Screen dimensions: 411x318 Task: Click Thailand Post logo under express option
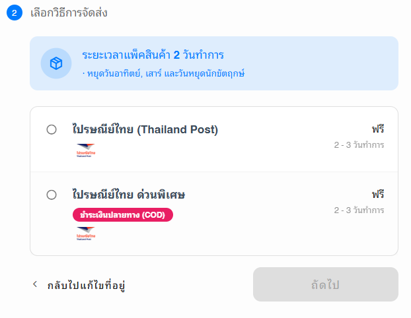tap(86, 234)
